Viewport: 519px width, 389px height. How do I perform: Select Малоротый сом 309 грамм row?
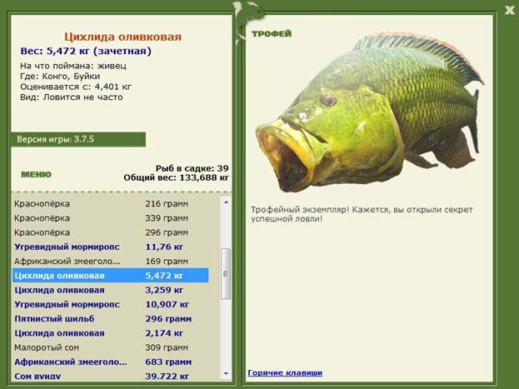pos(111,347)
